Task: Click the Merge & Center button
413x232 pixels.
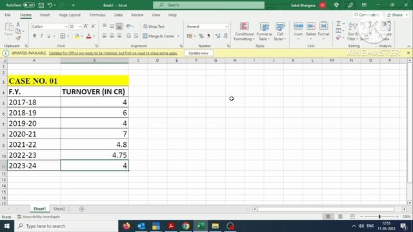Action: point(159,36)
